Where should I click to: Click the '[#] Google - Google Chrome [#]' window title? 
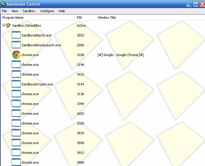coord(121,55)
